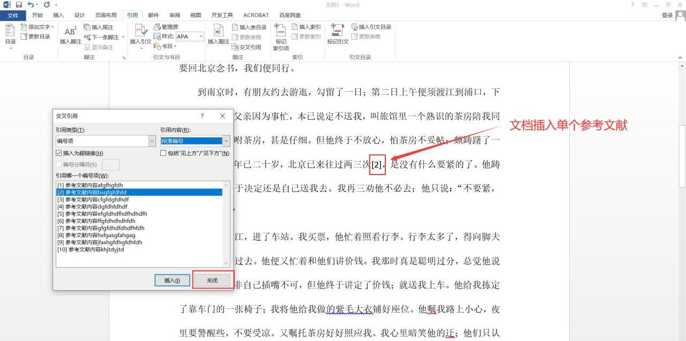The image size is (686, 341).
Task: Click the ribbon display options icon
Action: [x=645, y=4]
